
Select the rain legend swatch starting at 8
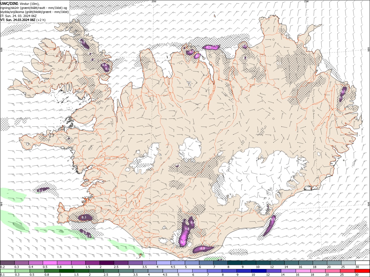coord(229,271)
